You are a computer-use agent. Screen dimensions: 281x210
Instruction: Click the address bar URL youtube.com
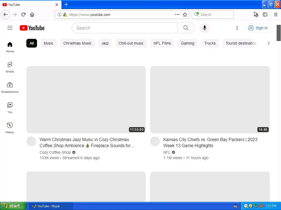(90, 15)
